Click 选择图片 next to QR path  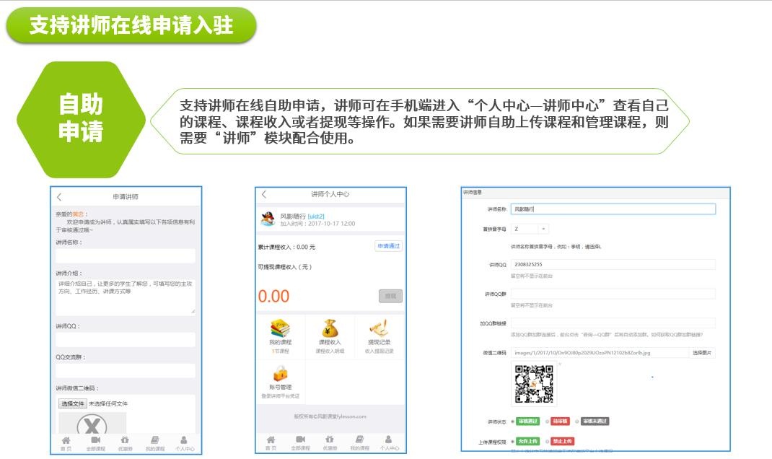coord(701,353)
